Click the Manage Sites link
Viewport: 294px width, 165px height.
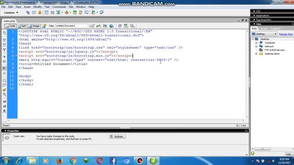286,34
